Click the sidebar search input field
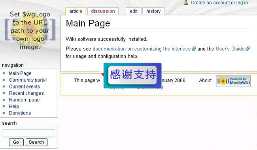This screenshot has width=257, height=150. point(28,133)
